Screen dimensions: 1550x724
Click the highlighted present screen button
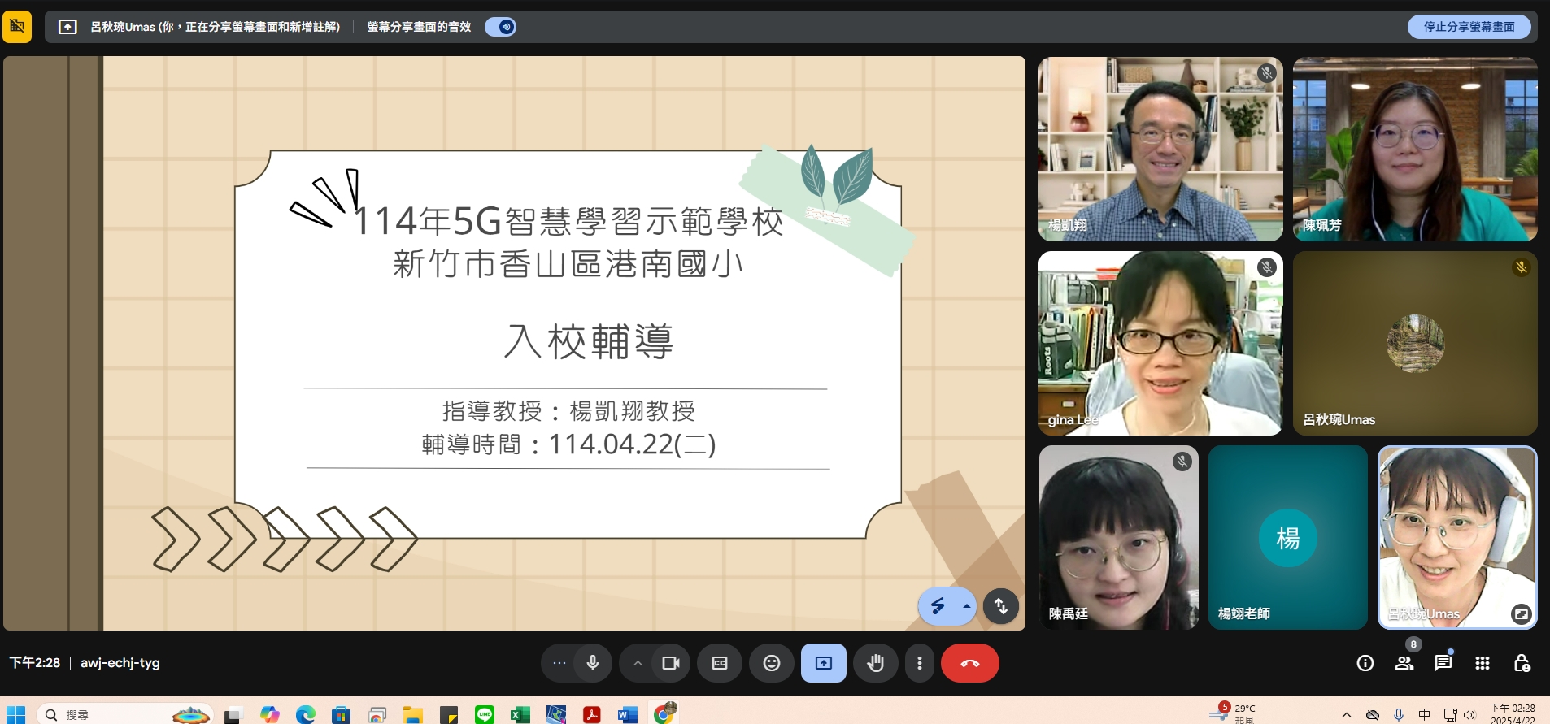(x=823, y=663)
